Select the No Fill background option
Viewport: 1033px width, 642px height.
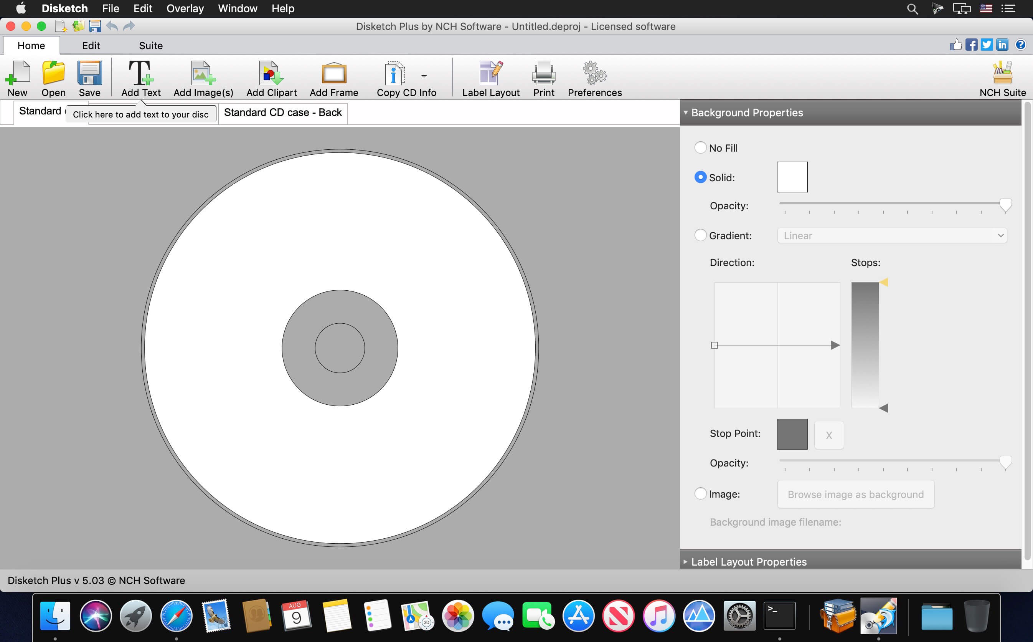tap(700, 148)
